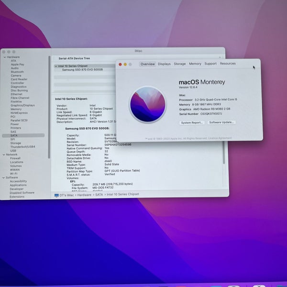Viewport: 287px width, 287px height.
Task: Select Camera in sidebar
Action: point(16,76)
